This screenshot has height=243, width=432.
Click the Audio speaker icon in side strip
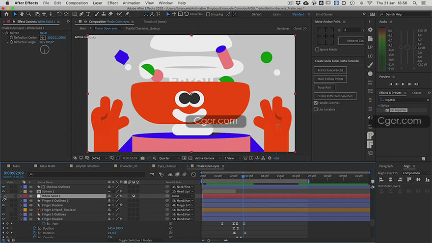point(370,118)
